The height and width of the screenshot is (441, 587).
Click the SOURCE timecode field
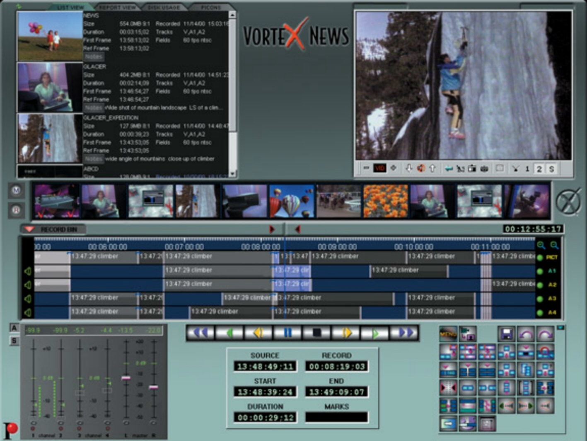[x=265, y=366]
